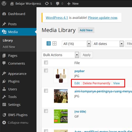The width and height of the screenshot is (132, 132).
Task: Open Pages menu item
Action: pos(13,56)
